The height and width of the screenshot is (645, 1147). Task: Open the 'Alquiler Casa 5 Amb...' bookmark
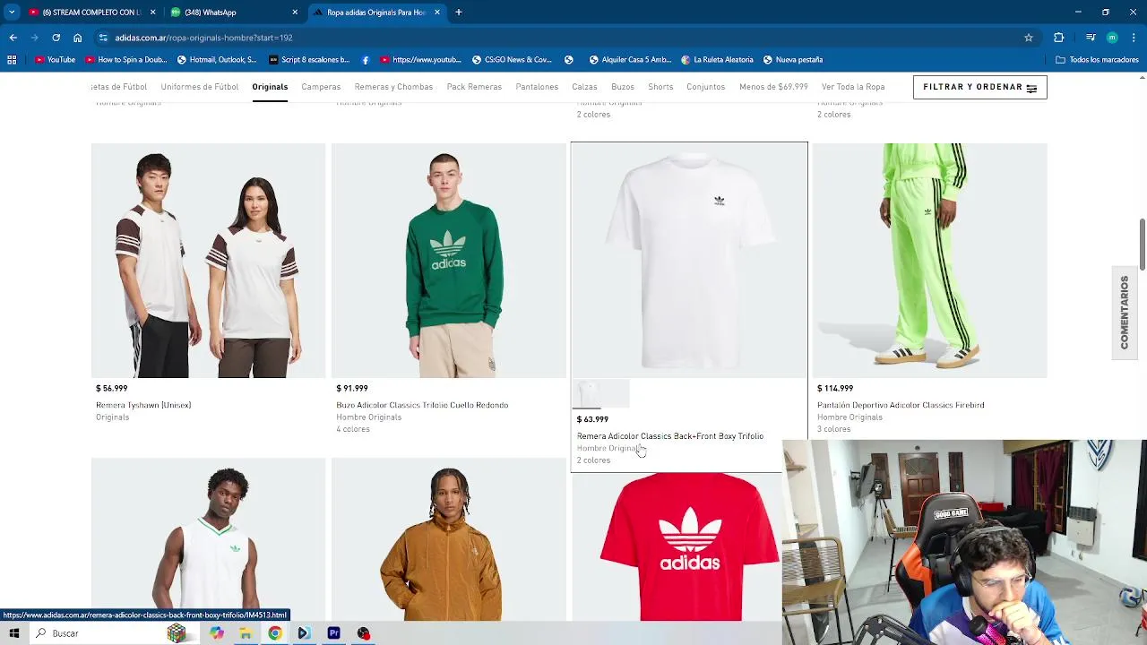point(630,60)
